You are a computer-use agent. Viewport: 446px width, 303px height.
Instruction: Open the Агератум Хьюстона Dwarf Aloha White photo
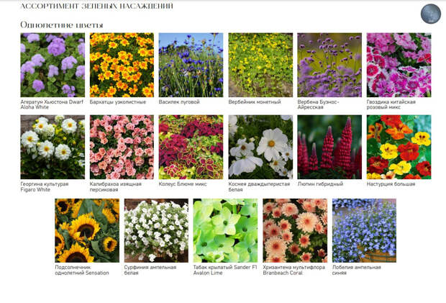(53, 65)
